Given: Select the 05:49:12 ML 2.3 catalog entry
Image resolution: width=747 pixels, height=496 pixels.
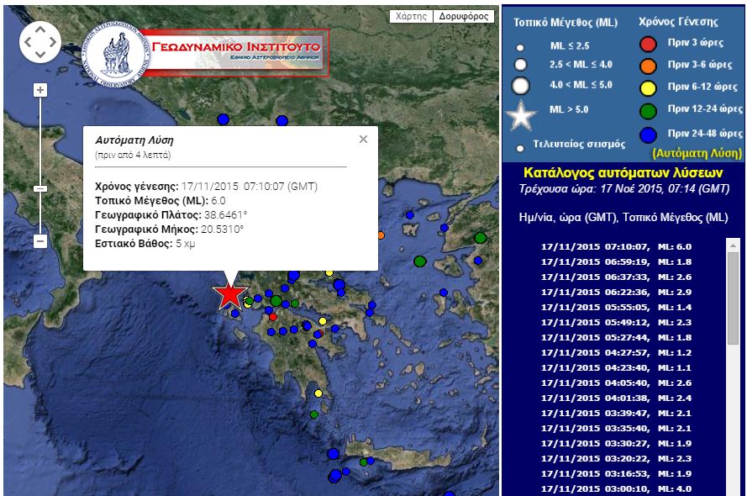Looking at the screenshot, I should (616, 322).
